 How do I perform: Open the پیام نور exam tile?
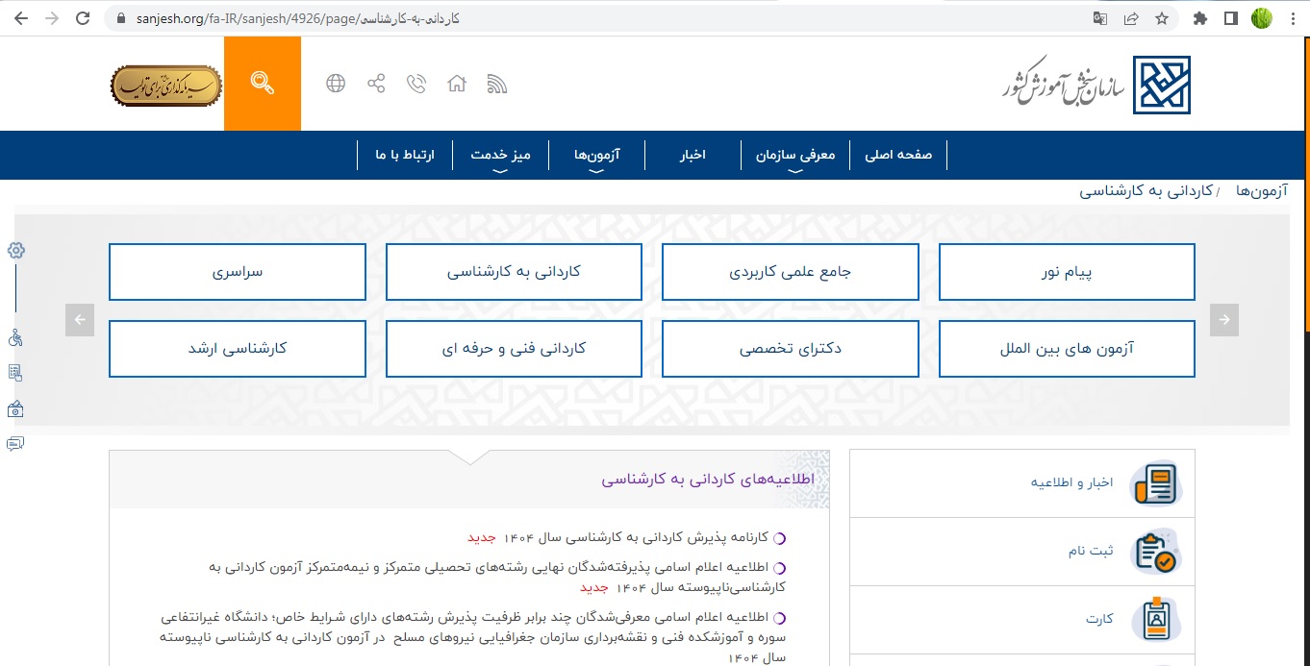coord(1067,272)
